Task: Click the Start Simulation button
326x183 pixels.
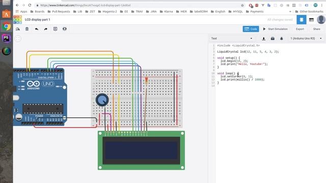Action: coord(275,29)
